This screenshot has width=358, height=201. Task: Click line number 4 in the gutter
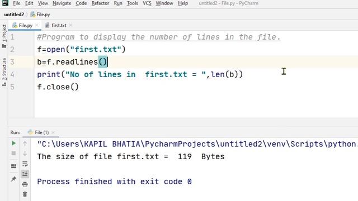[x=12, y=74]
